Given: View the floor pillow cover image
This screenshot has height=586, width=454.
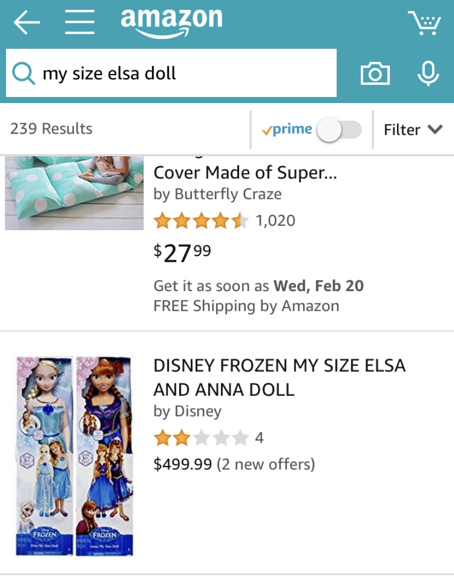Looking at the screenshot, I should tap(74, 192).
